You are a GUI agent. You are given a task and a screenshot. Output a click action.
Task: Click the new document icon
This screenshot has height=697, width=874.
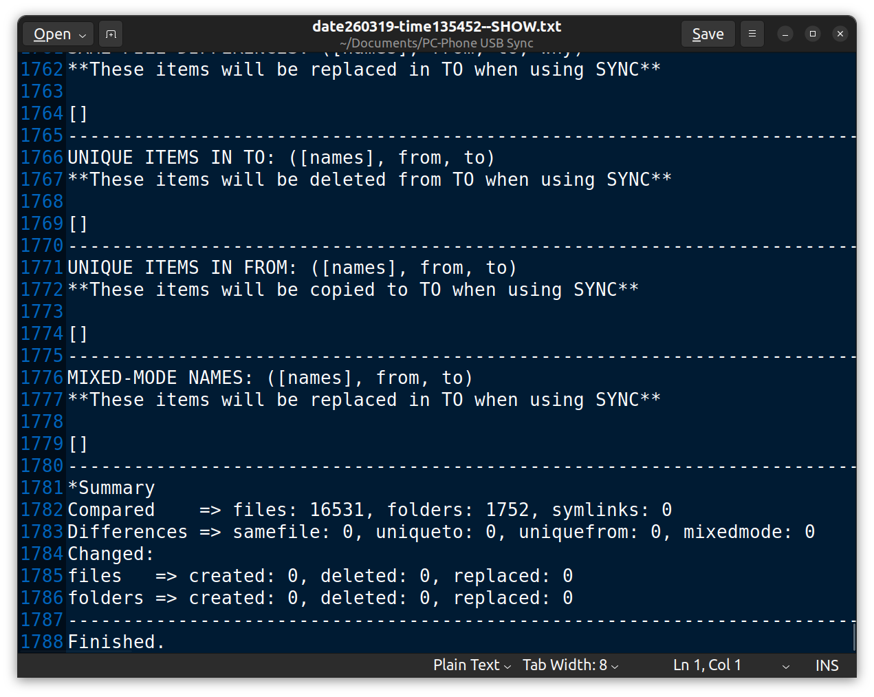click(x=111, y=34)
